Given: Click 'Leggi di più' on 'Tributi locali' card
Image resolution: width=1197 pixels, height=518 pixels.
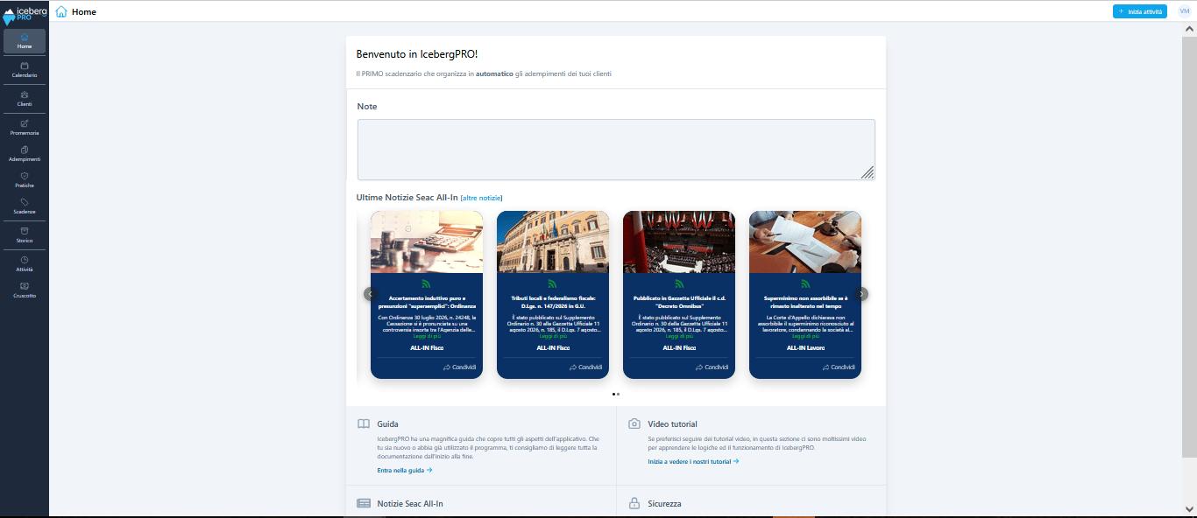Looking at the screenshot, I should pos(553,336).
